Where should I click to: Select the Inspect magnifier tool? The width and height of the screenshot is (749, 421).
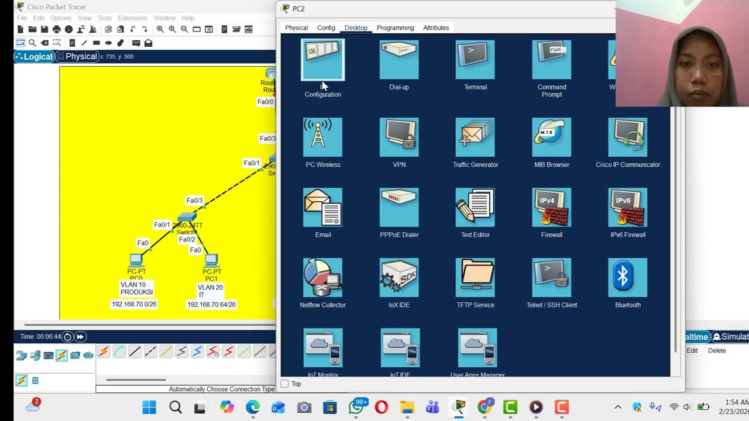point(32,43)
